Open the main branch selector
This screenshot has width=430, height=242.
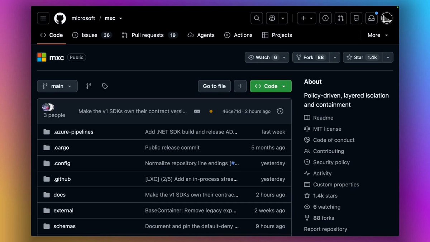coord(57,86)
